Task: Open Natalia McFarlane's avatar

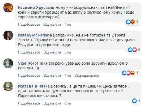Action: [x=8, y=35]
